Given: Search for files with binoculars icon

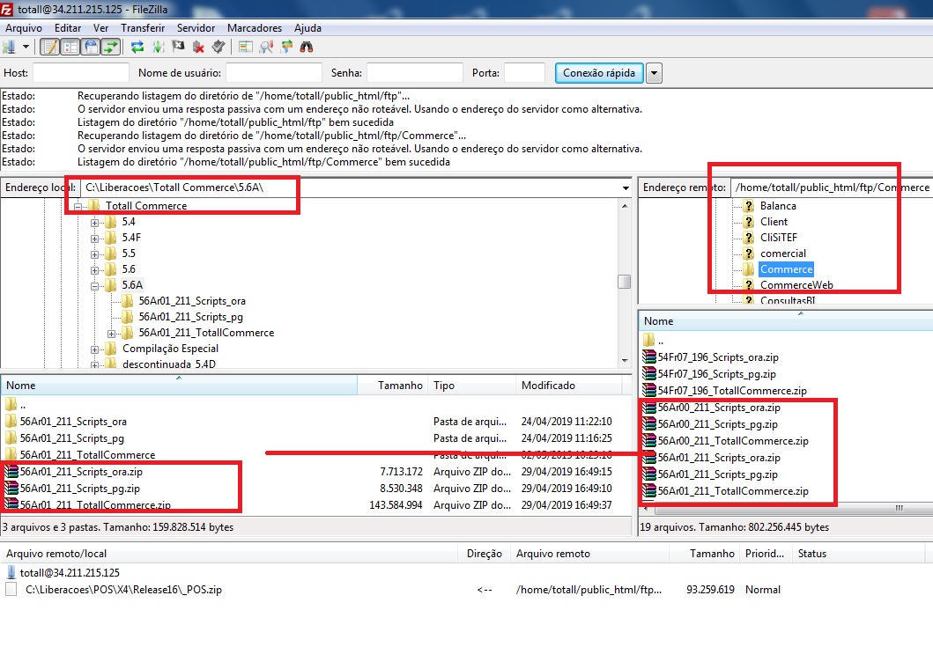Looking at the screenshot, I should click(307, 47).
